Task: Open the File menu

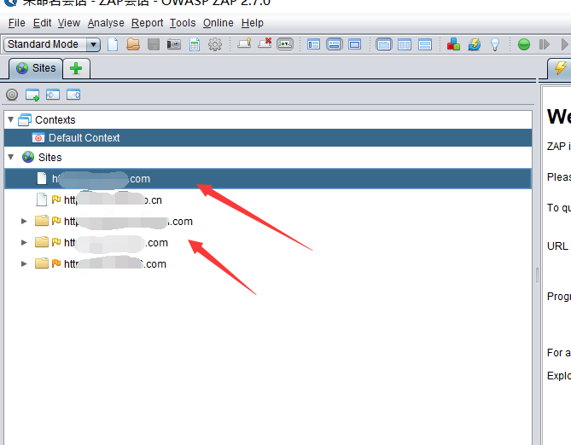Action: 17,23
